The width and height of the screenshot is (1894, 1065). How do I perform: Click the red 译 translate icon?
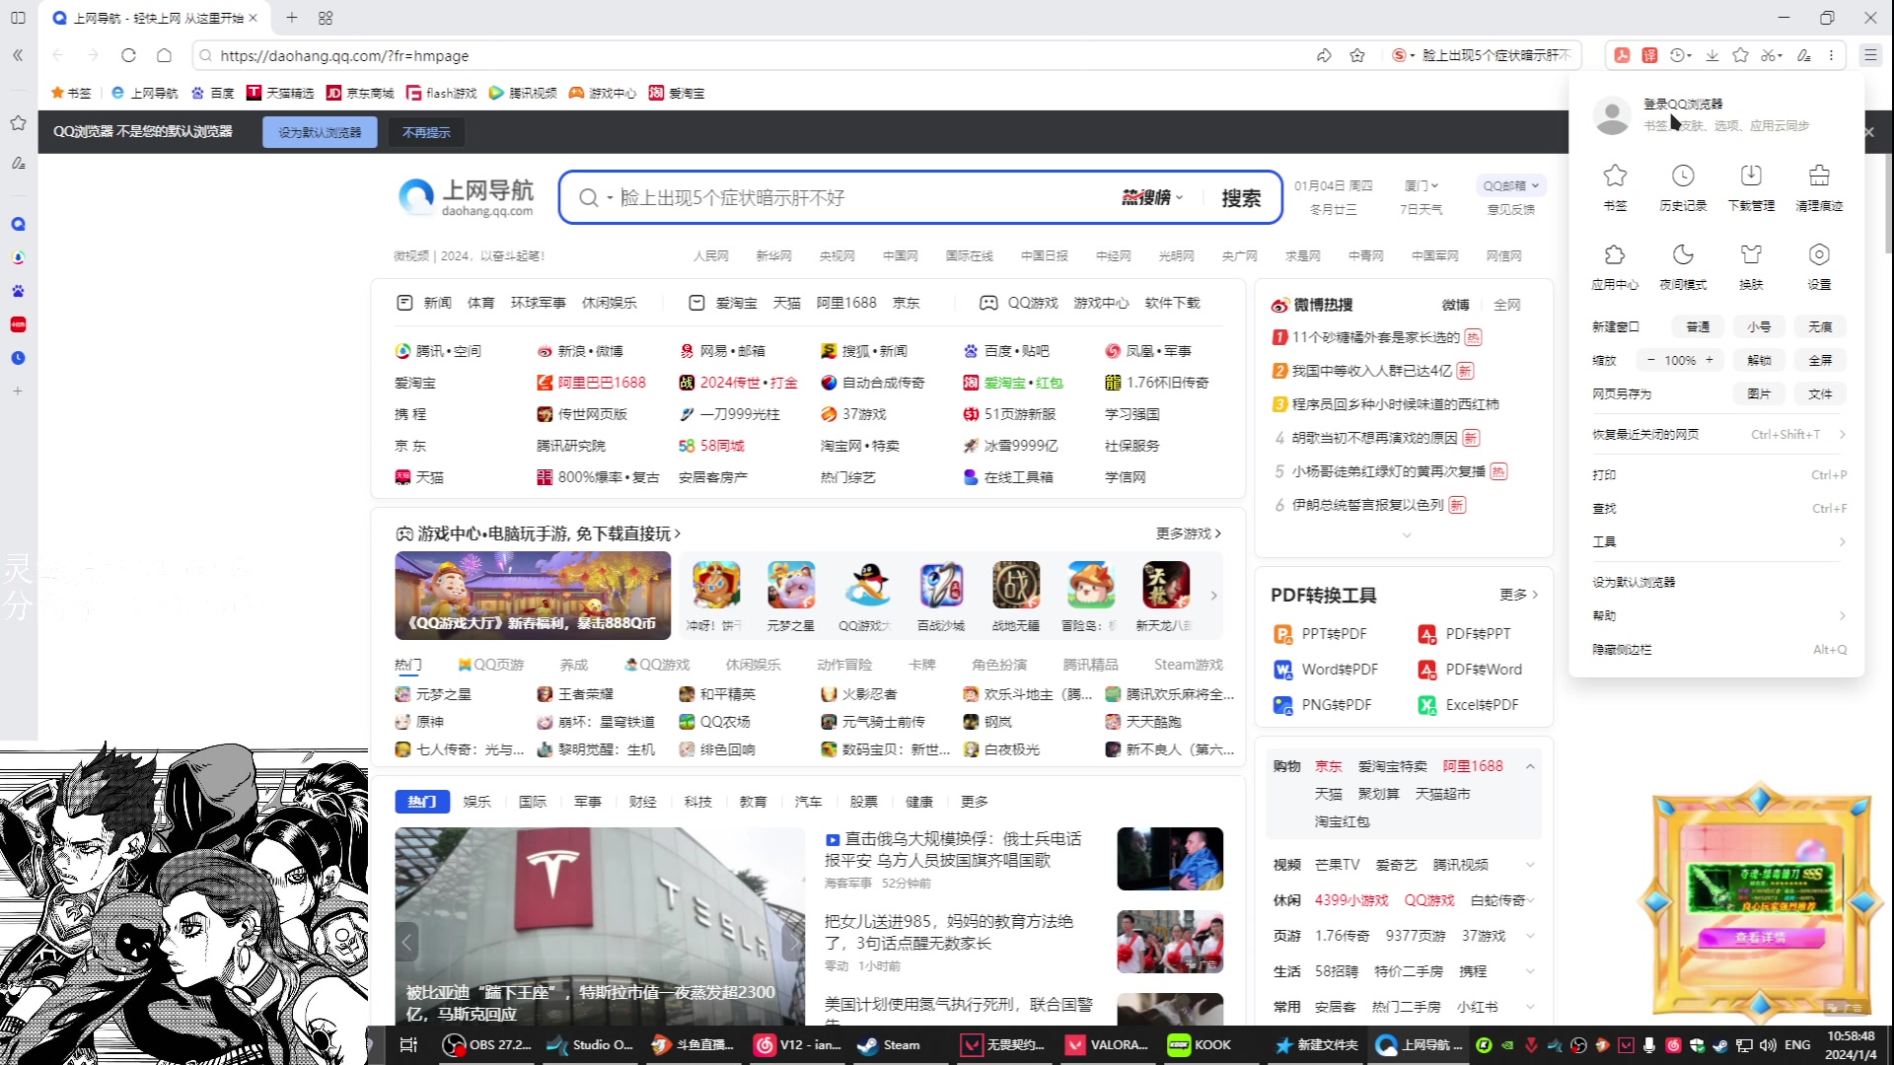click(x=1649, y=55)
